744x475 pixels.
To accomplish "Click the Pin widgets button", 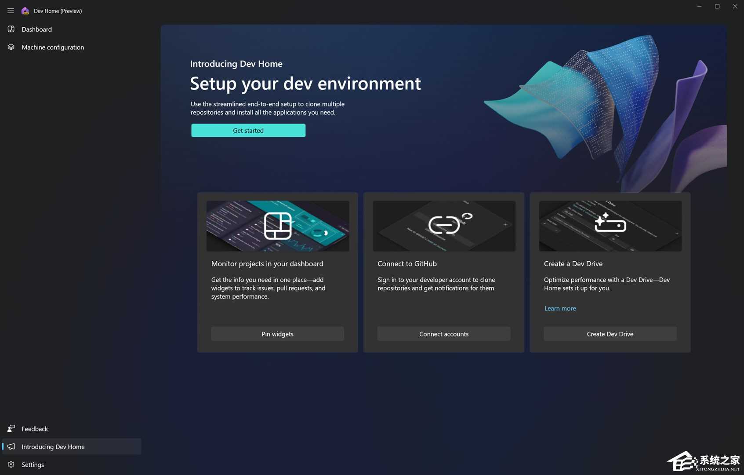I will pyautogui.click(x=277, y=334).
